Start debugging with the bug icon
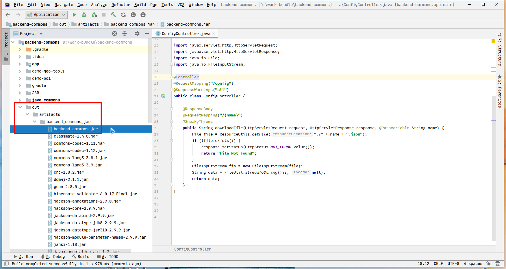The image size is (506, 269). [x=84, y=15]
